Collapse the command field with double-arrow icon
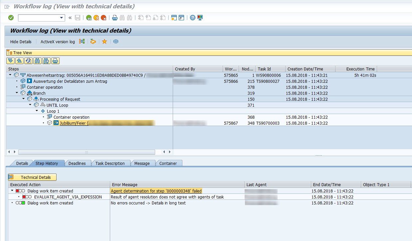This screenshot has height=241, width=412. 70,18
